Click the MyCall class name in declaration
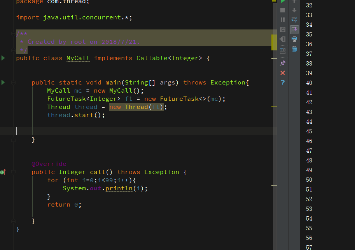The image size is (355, 250). [78, 58]
